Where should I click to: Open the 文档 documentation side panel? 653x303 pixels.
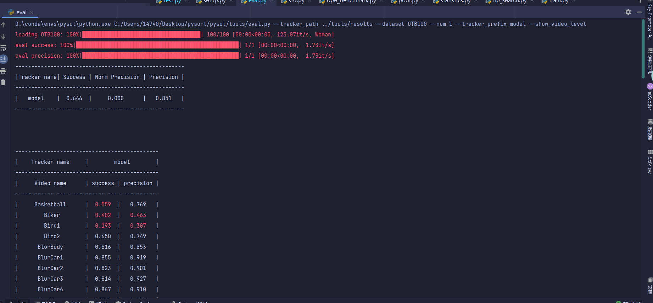click(x=650, y=286)
